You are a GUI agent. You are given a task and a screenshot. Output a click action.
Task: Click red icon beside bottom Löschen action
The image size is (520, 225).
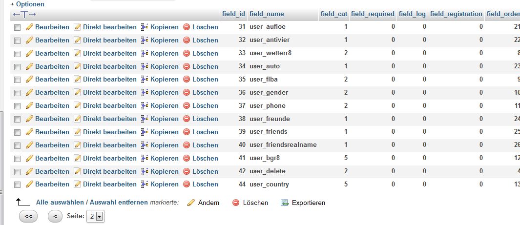[236, 203]
